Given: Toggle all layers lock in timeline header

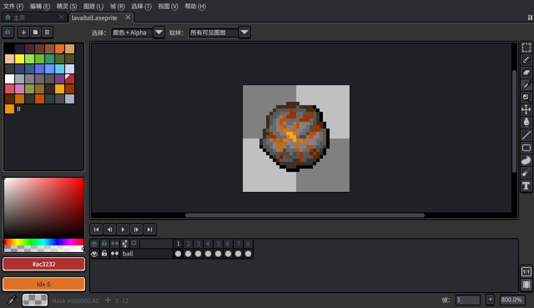Looking at the screenshot, I should click(x=104, y=244).
